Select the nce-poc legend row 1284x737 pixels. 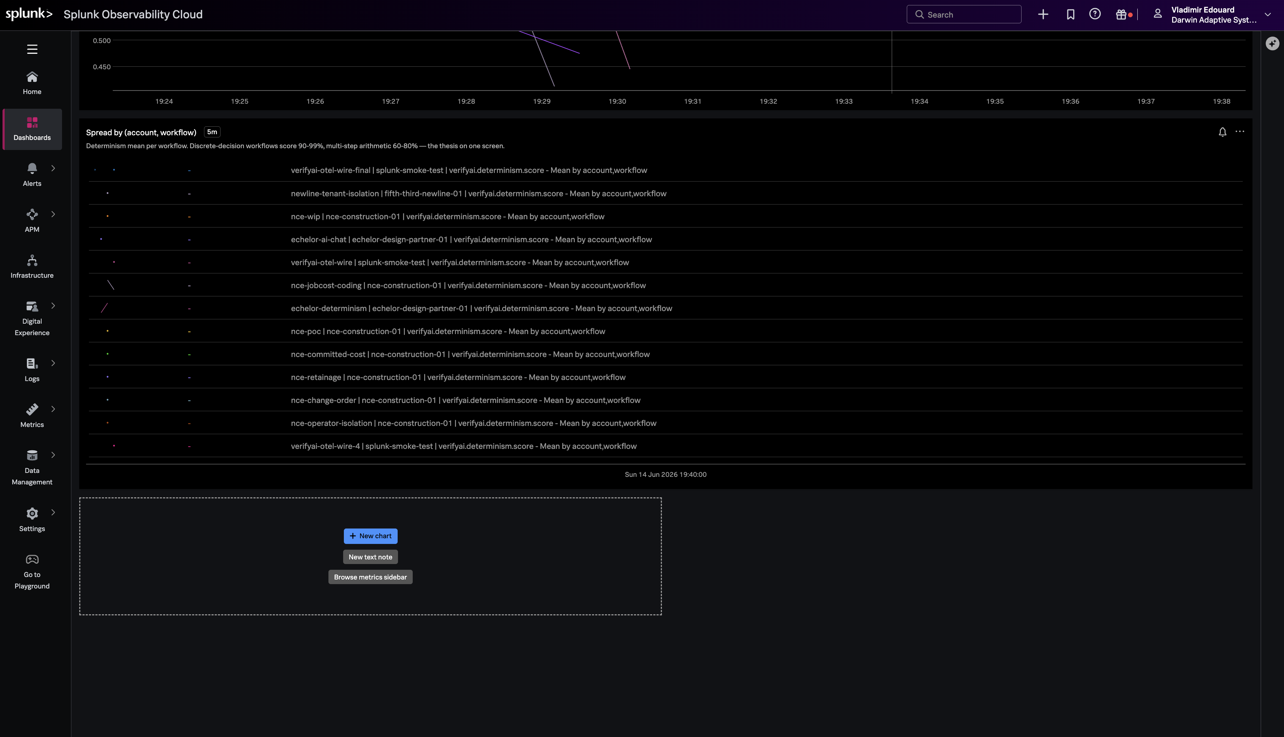click(665, 331)
